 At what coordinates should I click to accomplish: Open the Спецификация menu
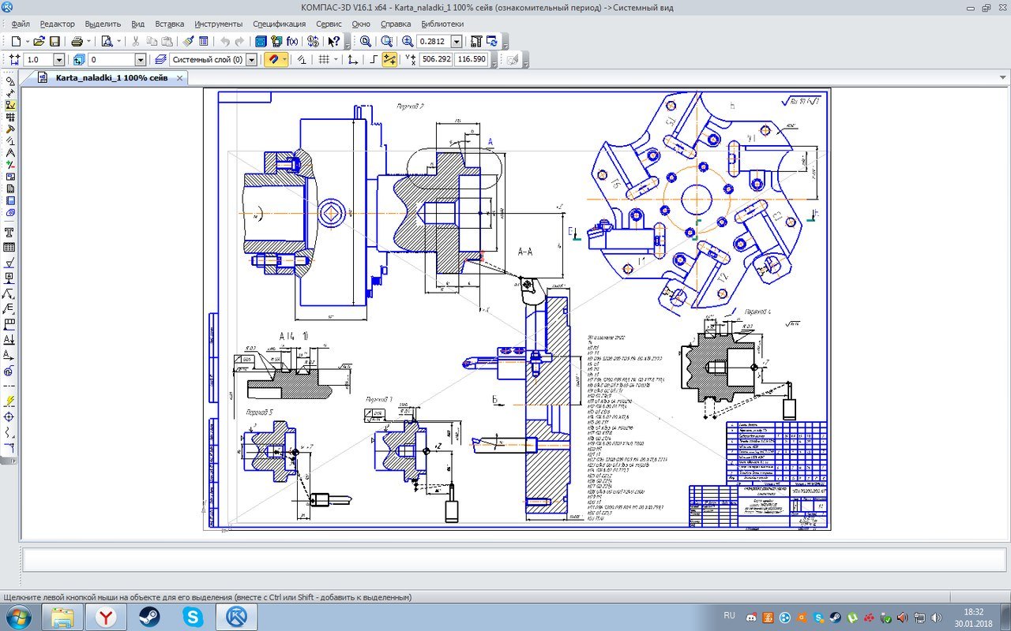[279, 24]
